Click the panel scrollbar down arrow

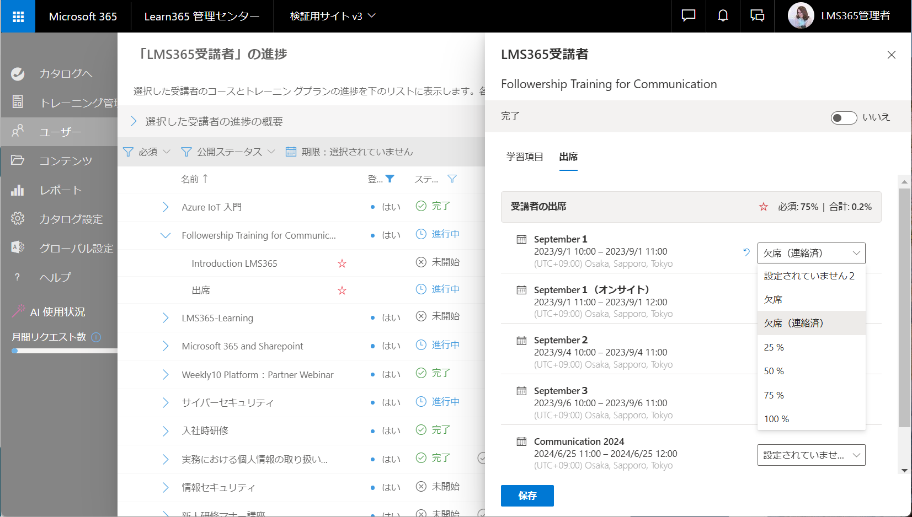coord(904,470)
